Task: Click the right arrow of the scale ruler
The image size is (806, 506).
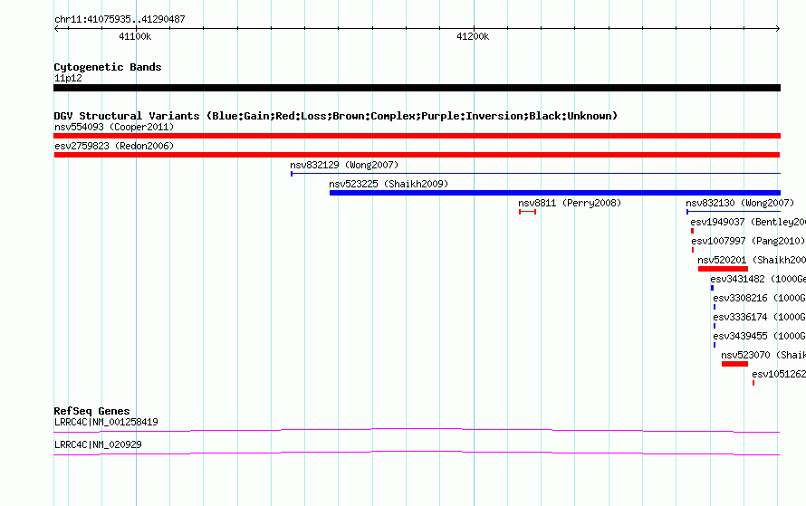Action: tap(778, 29)
